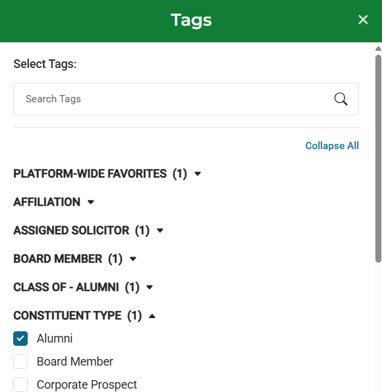The width and height of the screenshot is (382, 392).
Task: Click the magnifier search icon
Action: [340, 99]
